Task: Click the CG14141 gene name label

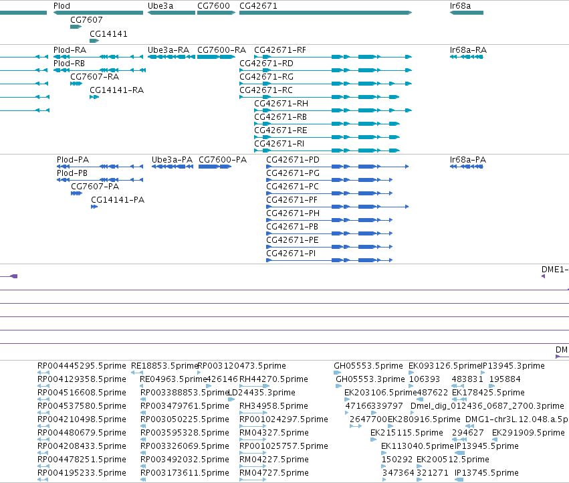Action: pos(108,33)
